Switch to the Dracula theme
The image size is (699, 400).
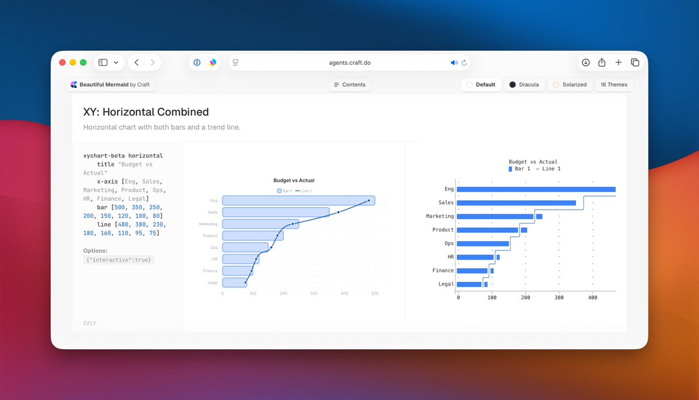point(524,84)
